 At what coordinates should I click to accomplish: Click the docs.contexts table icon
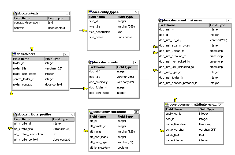pos(16,14)
